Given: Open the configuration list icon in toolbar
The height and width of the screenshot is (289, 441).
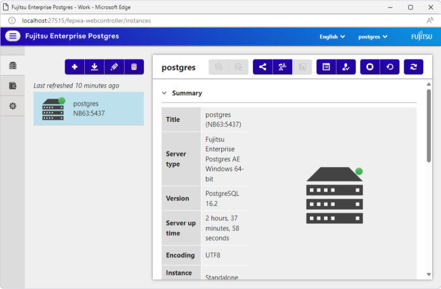Looking at the screenshot, I should click(x=326, y=67).
